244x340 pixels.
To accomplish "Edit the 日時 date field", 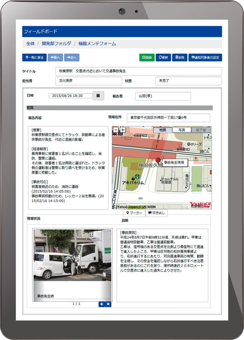I will coord(71,96).
